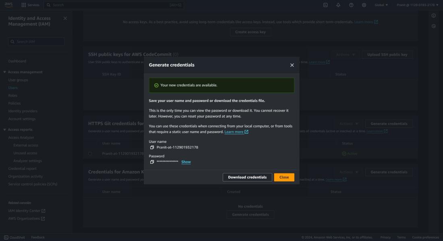Show the masked password
The image size is (443, 241).
(x=186, y=162)
